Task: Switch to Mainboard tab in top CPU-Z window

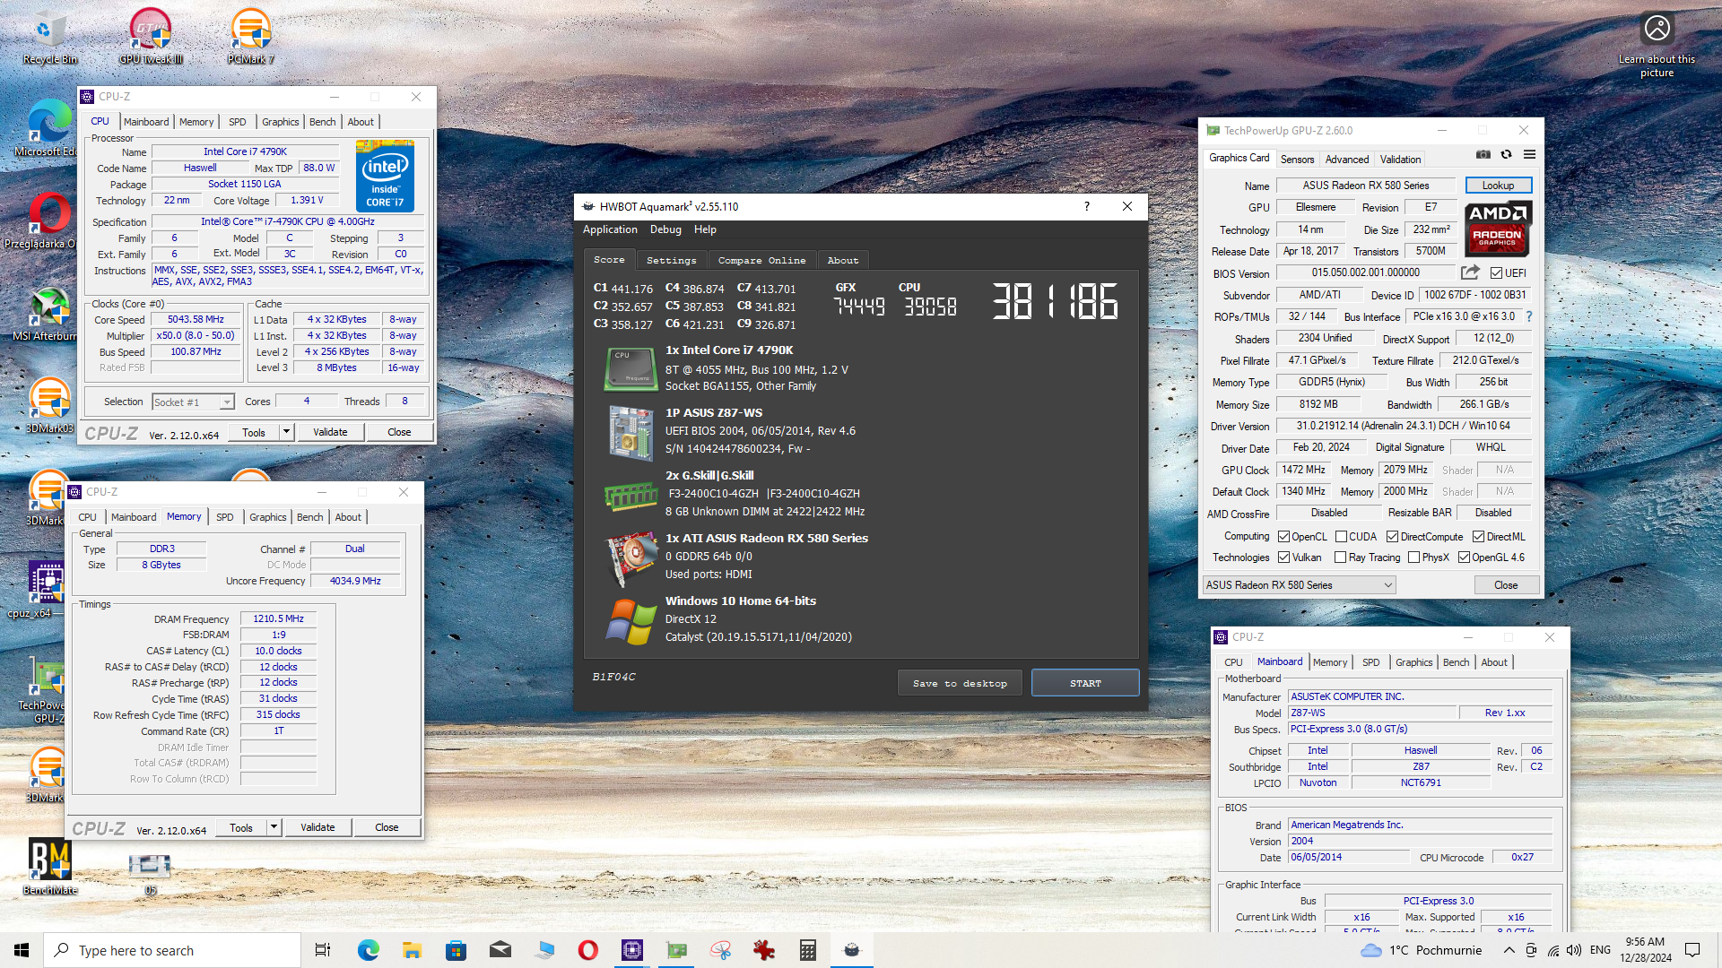Action: (146, 122)
